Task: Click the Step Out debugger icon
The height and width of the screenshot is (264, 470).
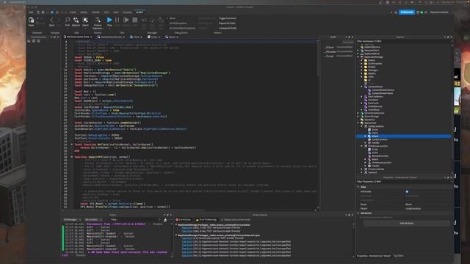Action: pos(161,20)
